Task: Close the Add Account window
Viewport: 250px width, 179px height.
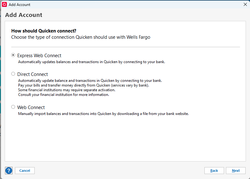Action: (x=245, y=4)
